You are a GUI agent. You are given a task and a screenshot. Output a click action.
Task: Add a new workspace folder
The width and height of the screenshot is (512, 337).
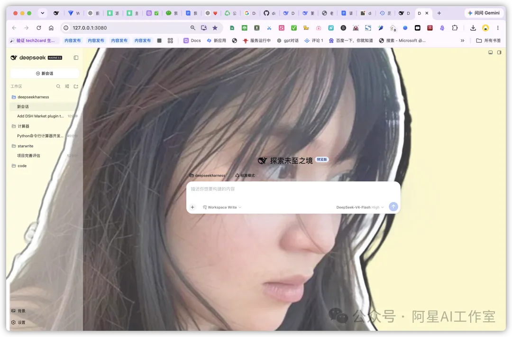click(76, 86)
